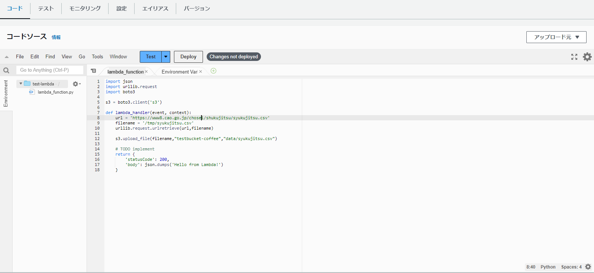Click the s3 = boto3.client line
594x273 pixels.
click(134, 102)
